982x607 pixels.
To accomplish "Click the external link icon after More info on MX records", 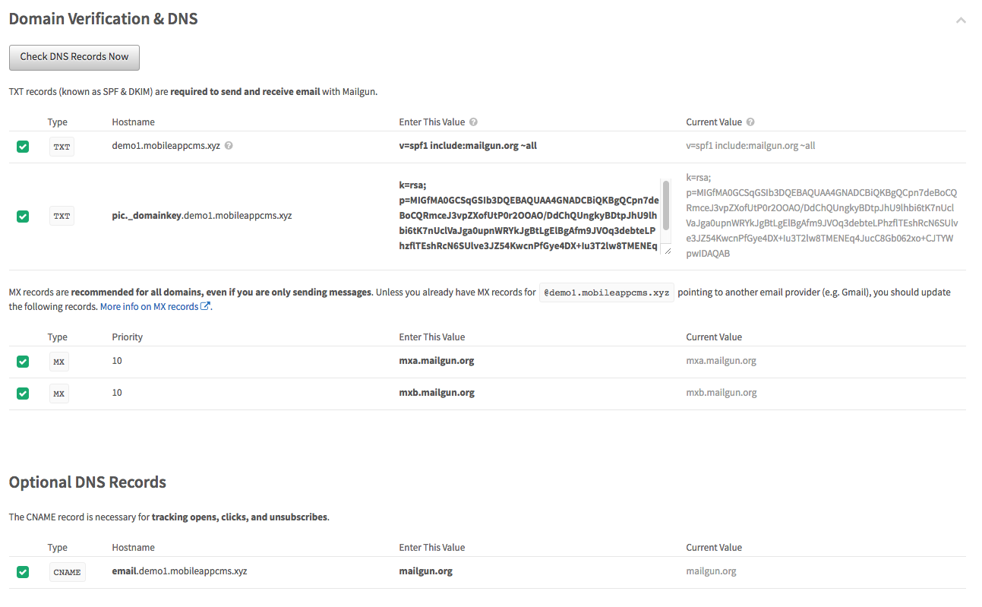I will coord(205,307).
